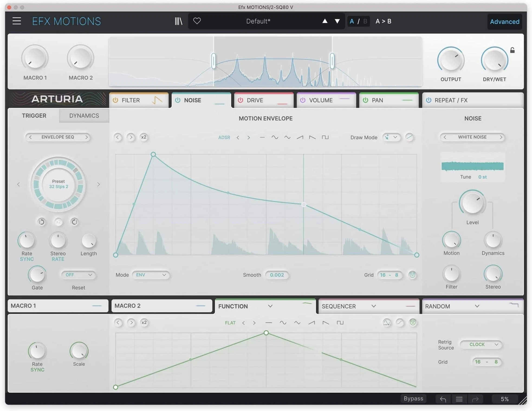Toggle Motion Envelope grid magnet snap
Screen dimensions: 532x411
tap(412, 275)
